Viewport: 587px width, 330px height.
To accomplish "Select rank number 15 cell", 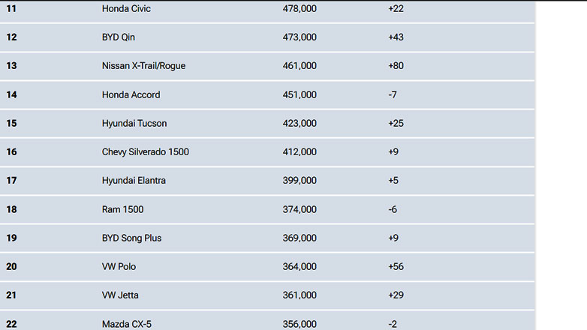I will [x=11, y=123].
